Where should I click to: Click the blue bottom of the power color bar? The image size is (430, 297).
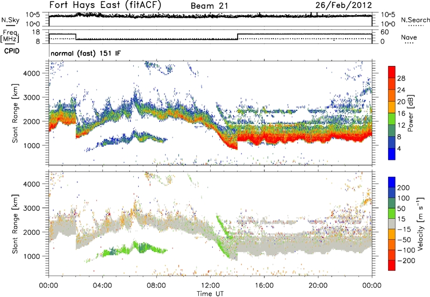click(392, 153)
